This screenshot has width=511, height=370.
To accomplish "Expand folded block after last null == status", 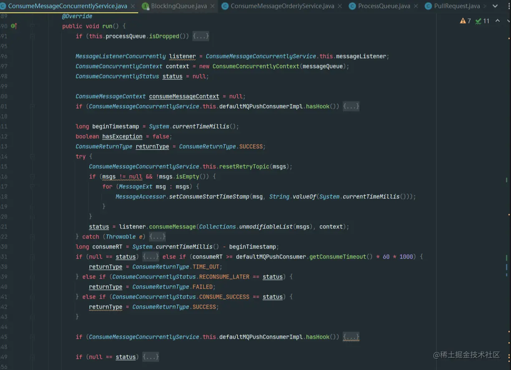I will tap(151, 357).
